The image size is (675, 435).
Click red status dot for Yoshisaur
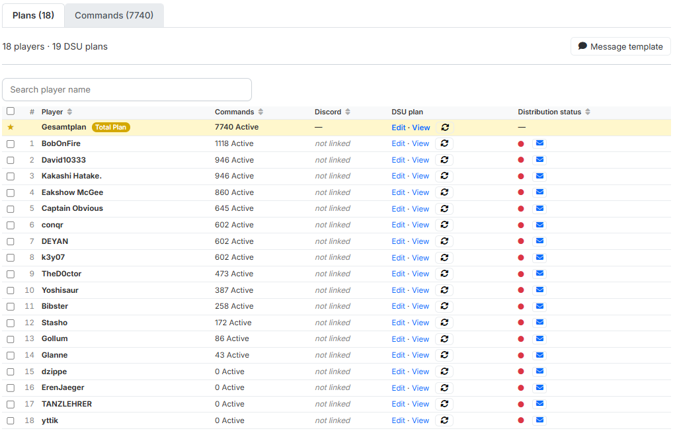(521, 290)
